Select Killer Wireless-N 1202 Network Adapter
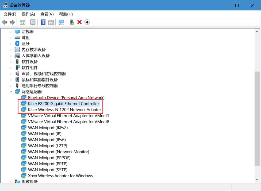This screenshot has width=261, height=191. click(64, 110)
